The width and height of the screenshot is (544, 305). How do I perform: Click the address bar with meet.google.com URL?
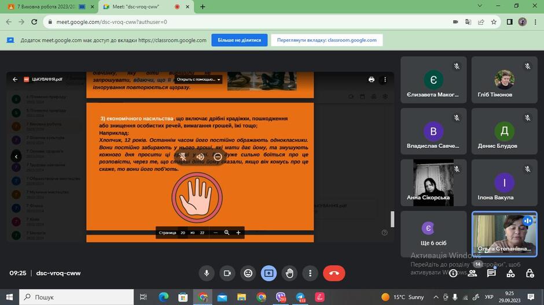point(243,22)
